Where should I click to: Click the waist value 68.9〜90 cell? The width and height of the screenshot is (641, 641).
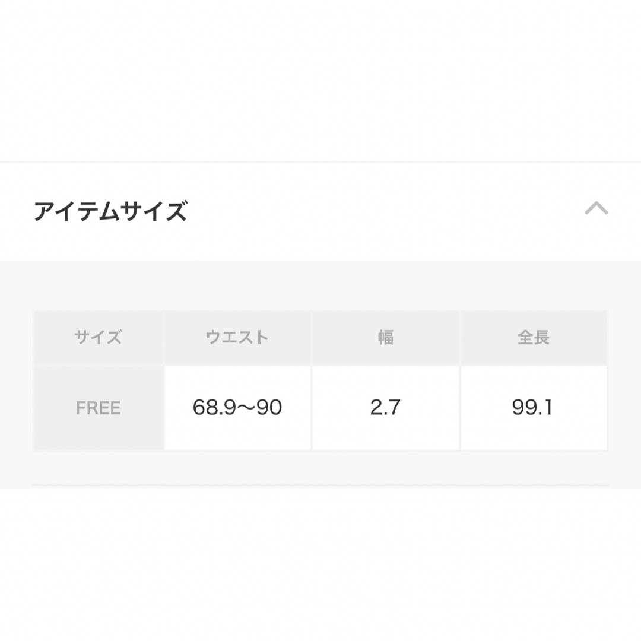click(237, 408)
